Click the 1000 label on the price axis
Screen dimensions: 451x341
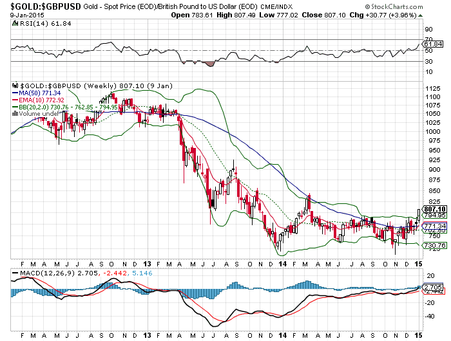[432, 131]
